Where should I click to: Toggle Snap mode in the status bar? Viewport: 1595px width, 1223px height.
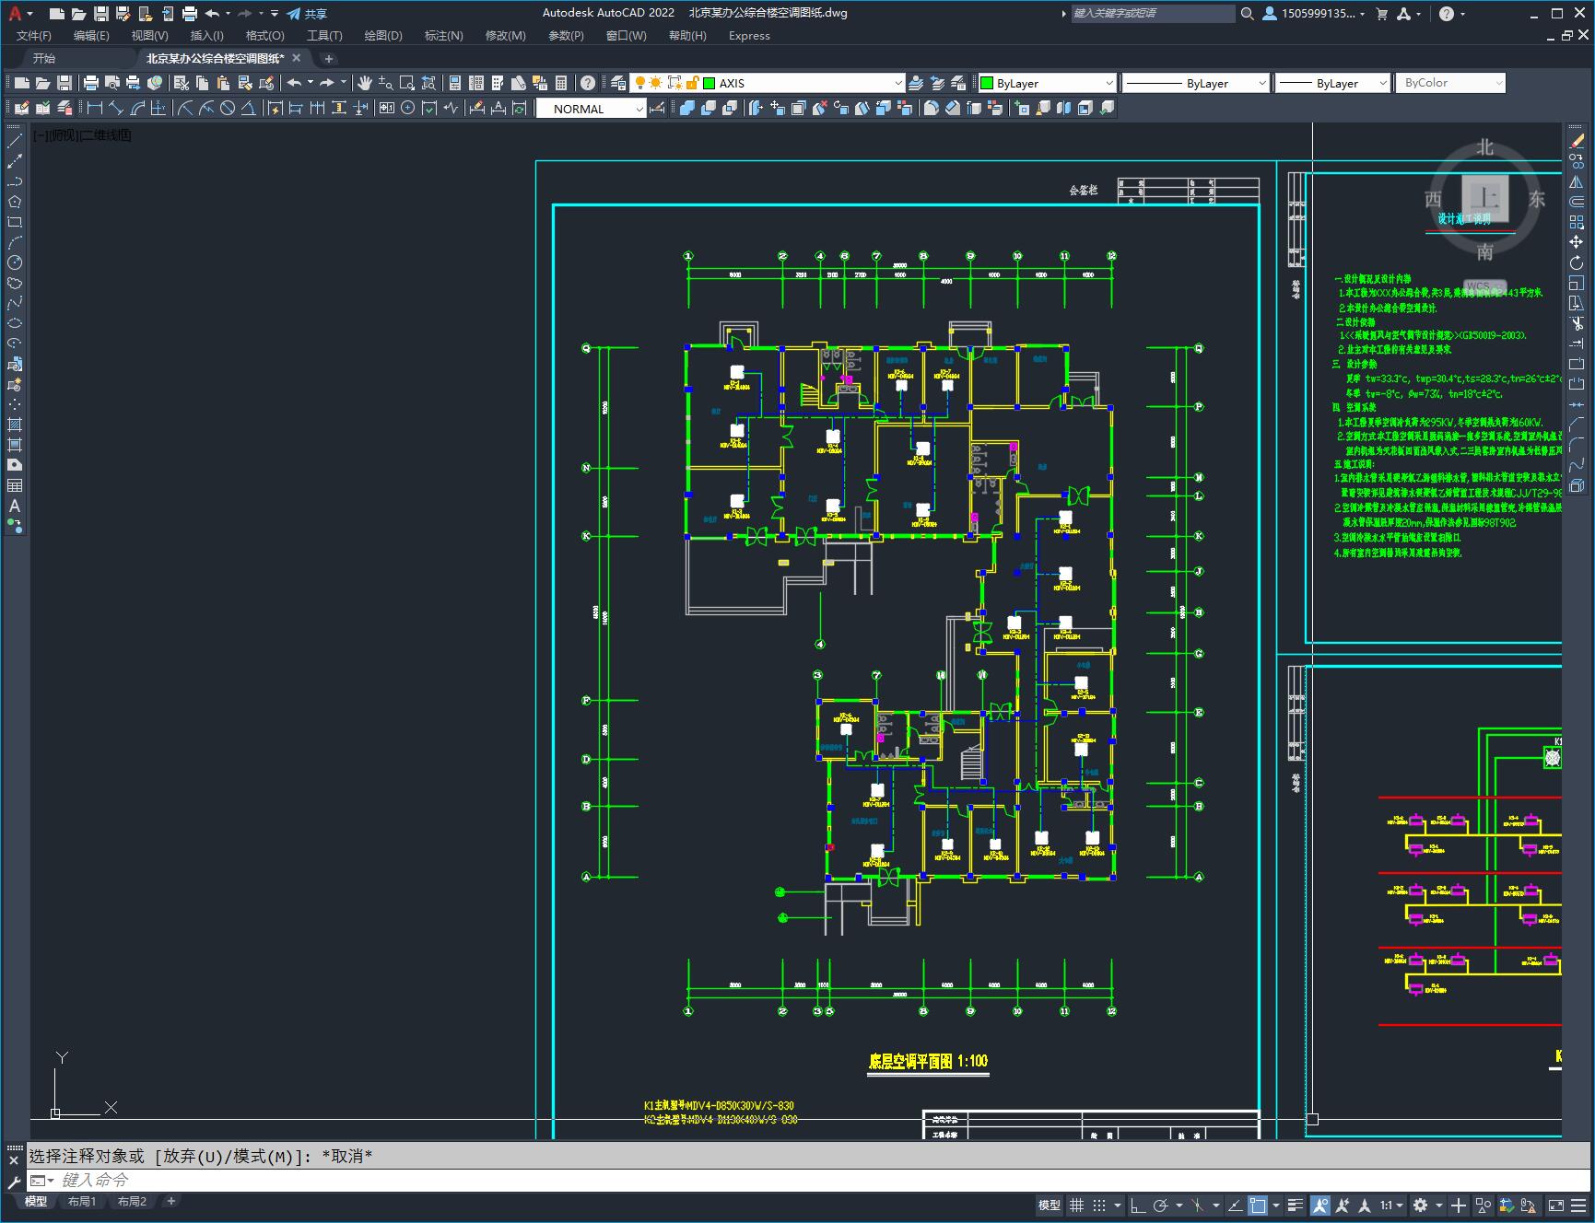(x=1099, y=1205)
